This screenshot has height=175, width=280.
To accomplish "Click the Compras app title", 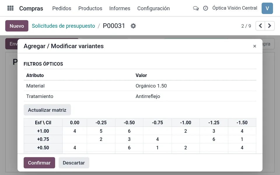I will click(x=31, y=8).
